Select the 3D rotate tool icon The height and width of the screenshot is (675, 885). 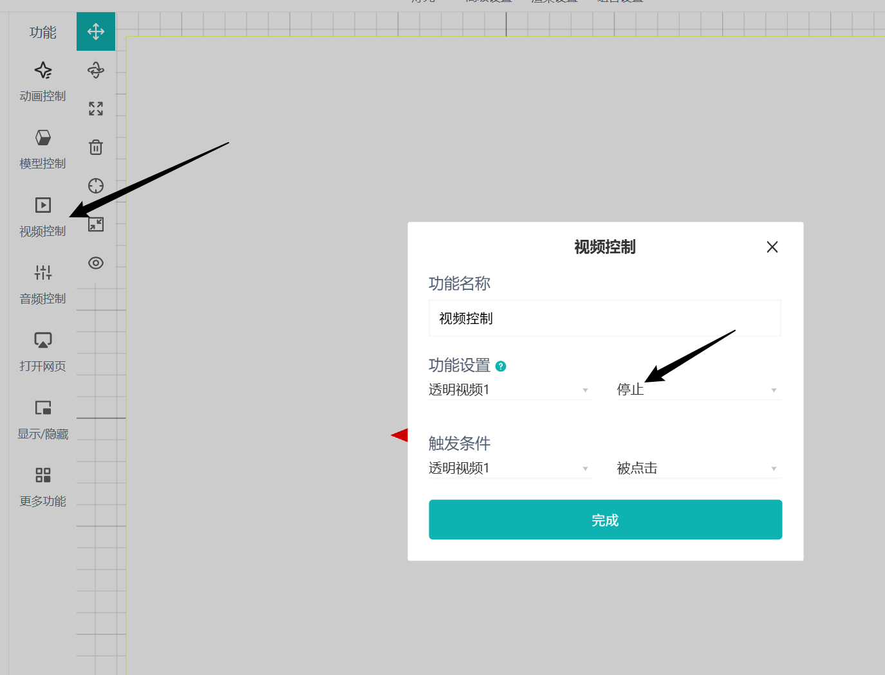point(96,70)
